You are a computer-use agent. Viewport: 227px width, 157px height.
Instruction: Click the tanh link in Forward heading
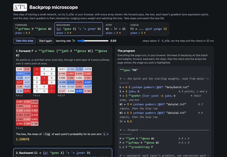tap(65, 51)
